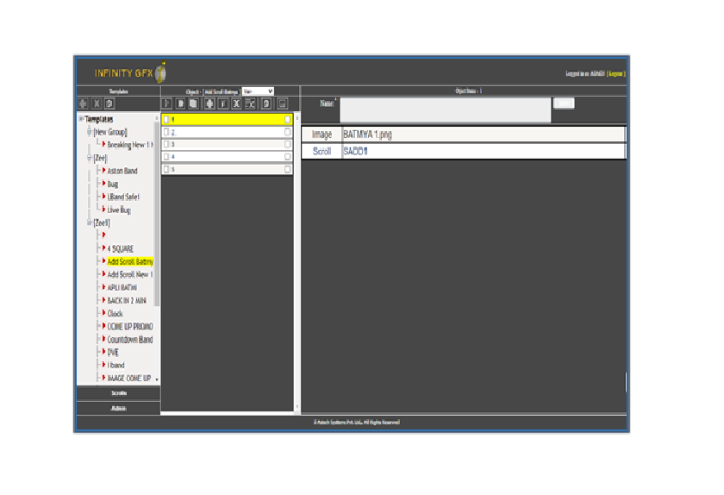
Task: Click the Logout link
Action: pos(615,74)
